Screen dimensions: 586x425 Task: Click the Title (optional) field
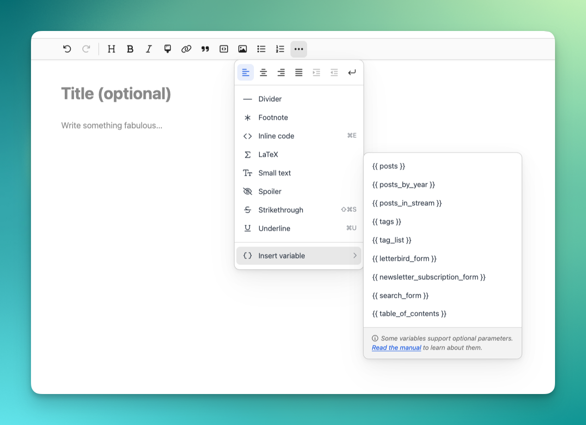coord(116,94)
